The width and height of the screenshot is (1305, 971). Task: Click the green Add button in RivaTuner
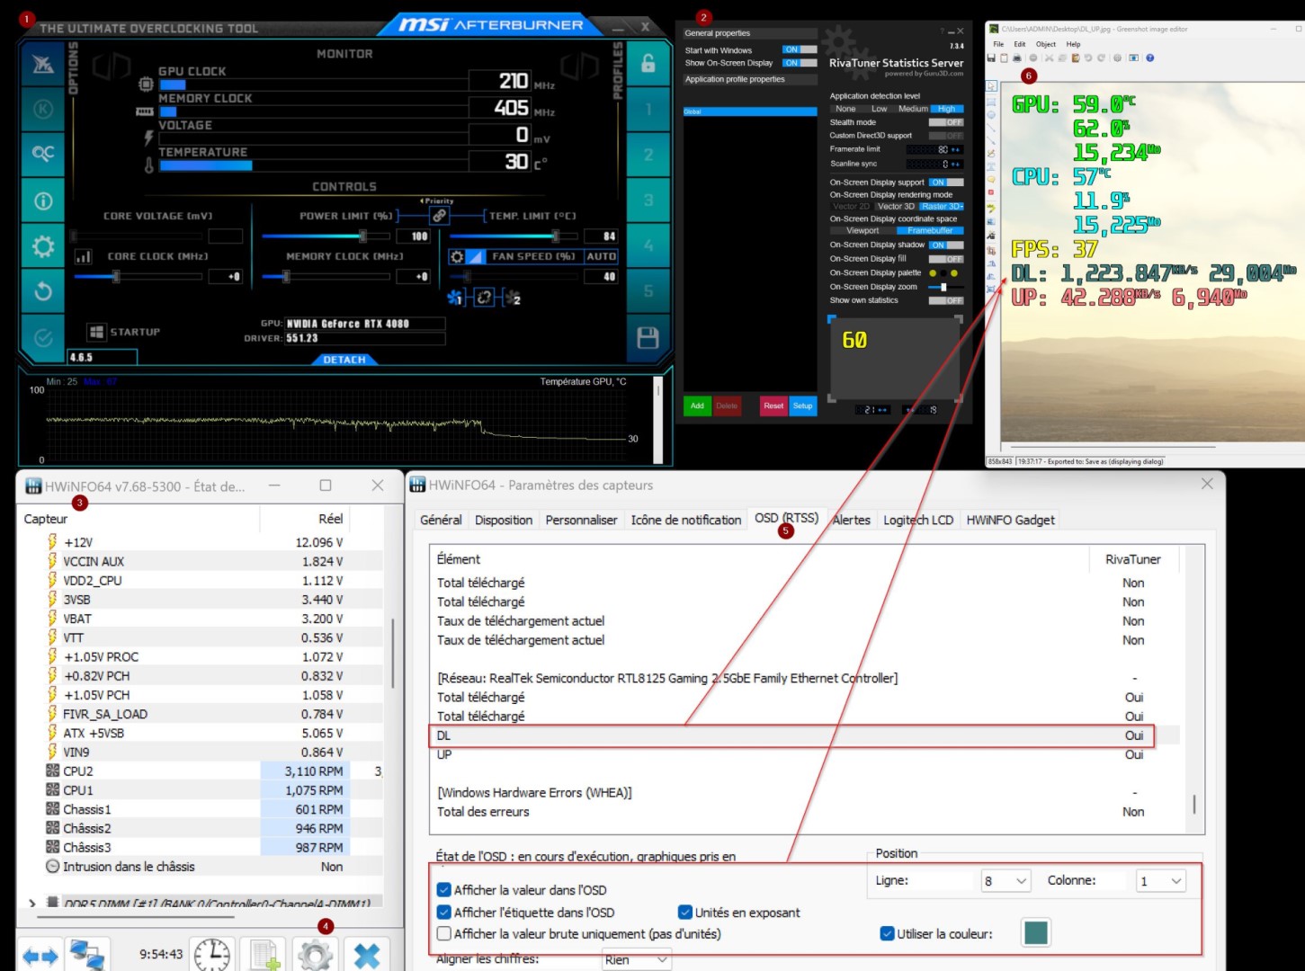pos(697,406)
